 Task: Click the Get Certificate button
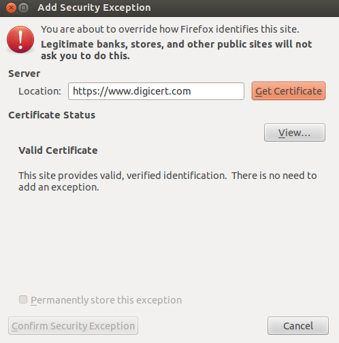click(x=289, y=91)
